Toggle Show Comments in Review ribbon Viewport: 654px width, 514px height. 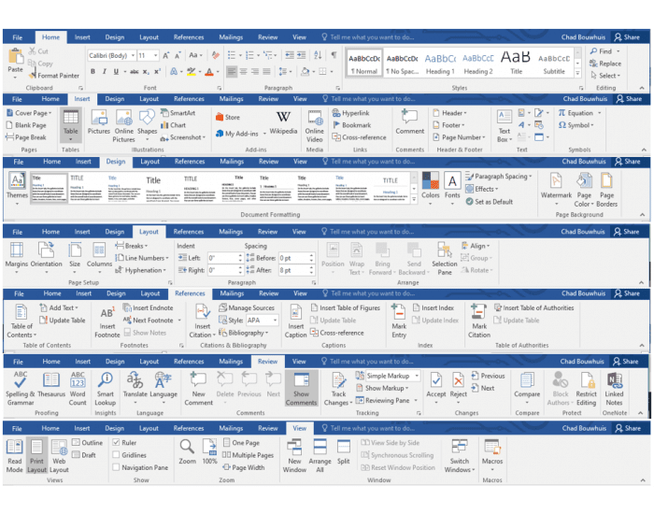pyautogui.click(x=301, y=388)
